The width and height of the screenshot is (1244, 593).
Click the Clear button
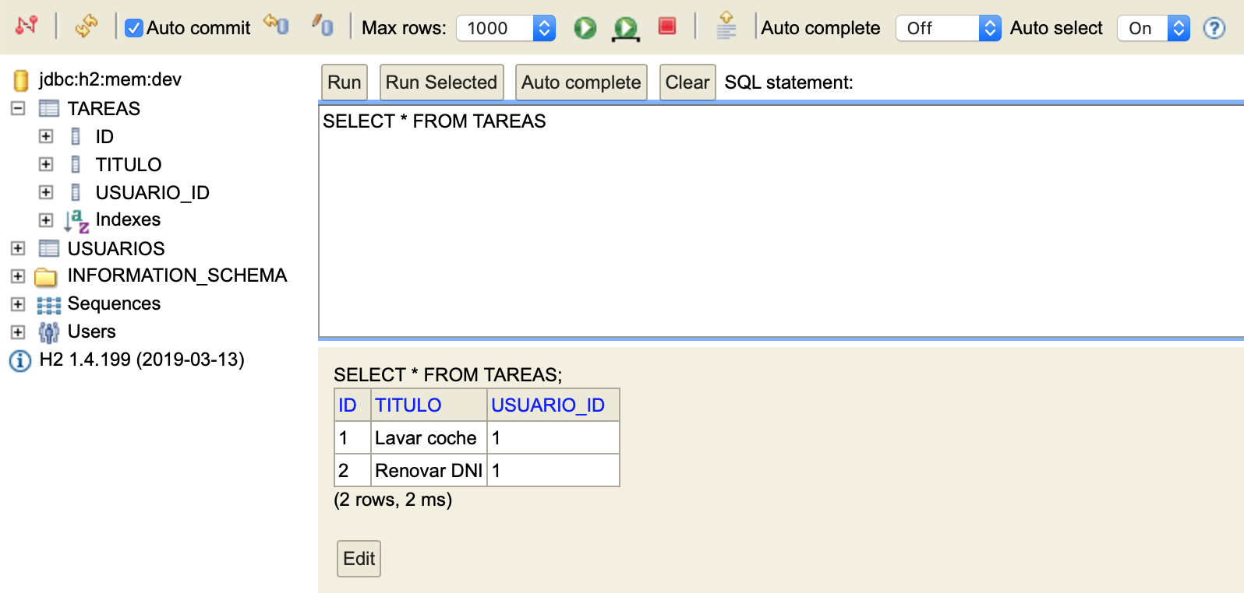tap(687, 82)
